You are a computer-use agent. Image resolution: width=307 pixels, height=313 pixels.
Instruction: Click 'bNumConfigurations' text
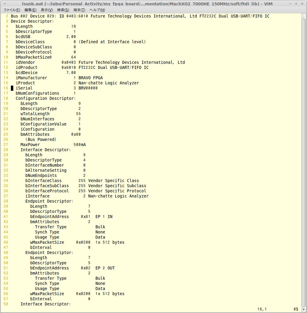tap(37, 93)
